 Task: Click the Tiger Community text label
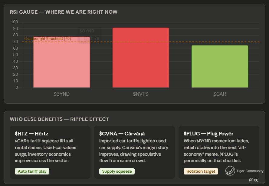click(x=250, y=171)
